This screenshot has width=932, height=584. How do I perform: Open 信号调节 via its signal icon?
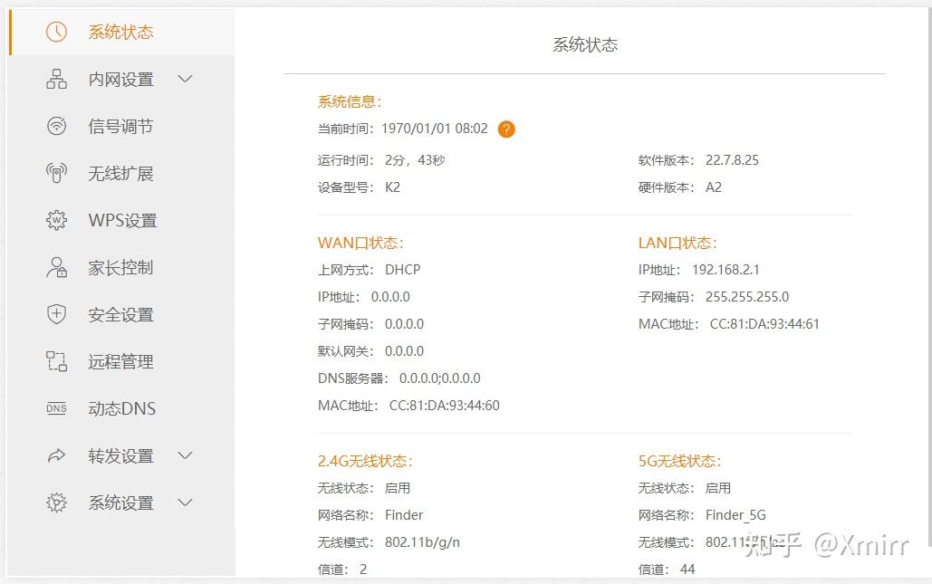[56, 126]
